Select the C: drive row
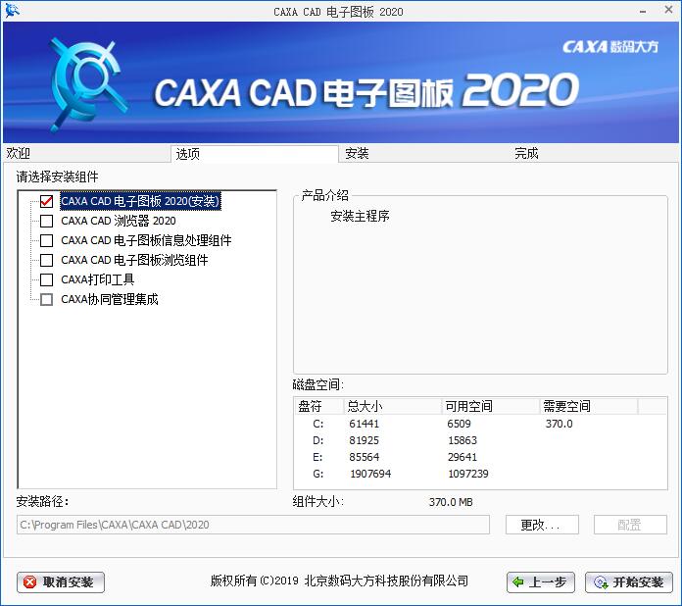 (480, 424)
